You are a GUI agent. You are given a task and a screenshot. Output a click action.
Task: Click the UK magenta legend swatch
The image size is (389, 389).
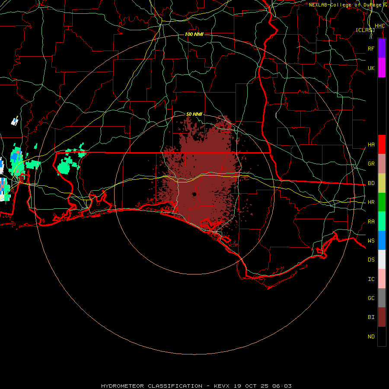click(x=382, y=68)
